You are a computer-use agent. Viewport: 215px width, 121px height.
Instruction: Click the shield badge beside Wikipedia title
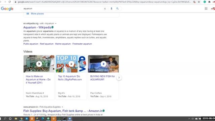[x=52, y=27]
